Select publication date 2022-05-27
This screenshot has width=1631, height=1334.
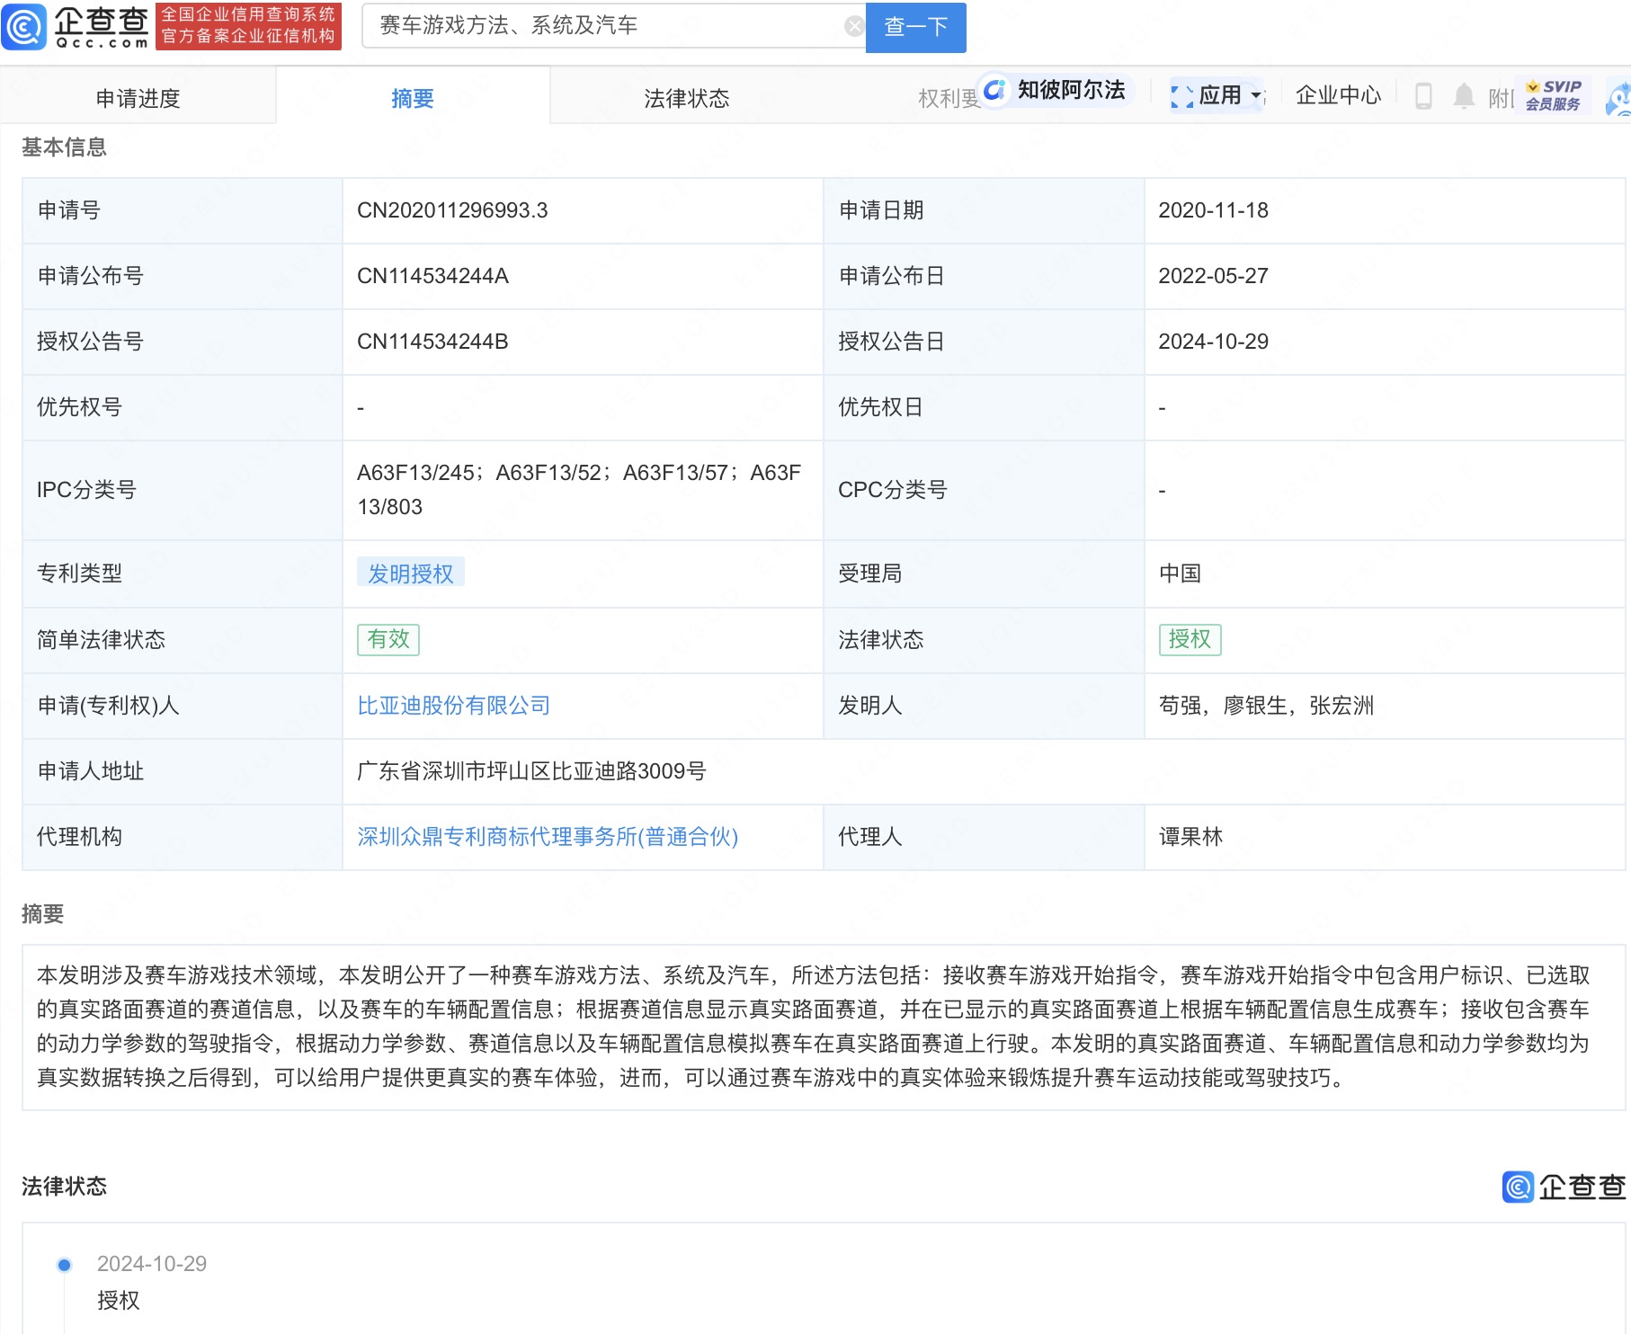pos(1213,276)
